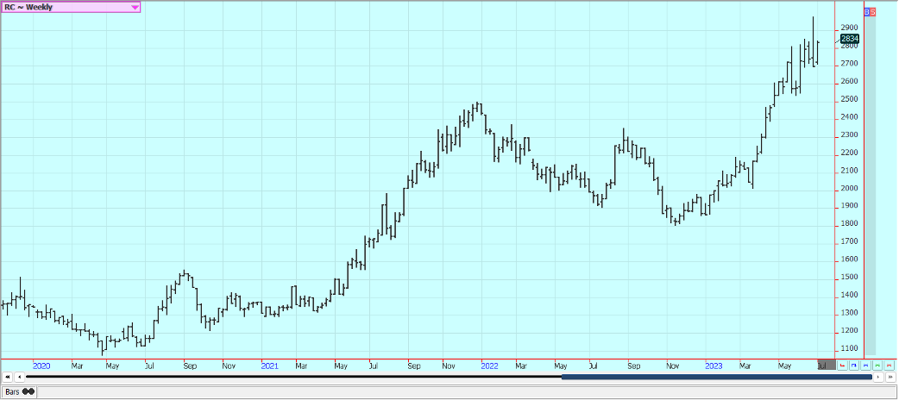
Task: Click the red S sell button
Action: pyautogui.click(x=872, y=11)
